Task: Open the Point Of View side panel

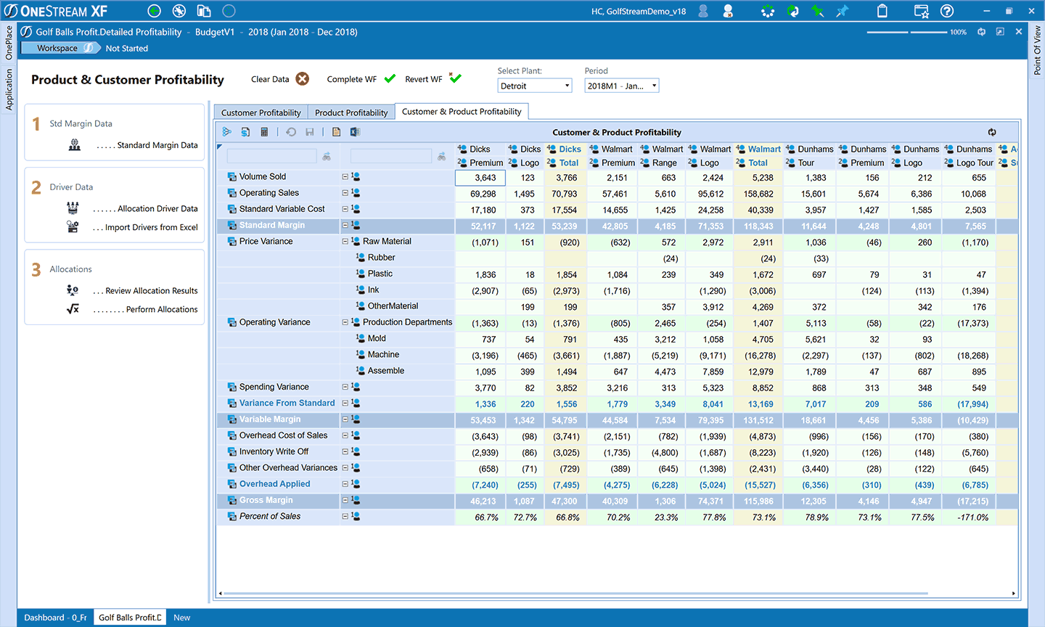Action: coord(1037,51)
